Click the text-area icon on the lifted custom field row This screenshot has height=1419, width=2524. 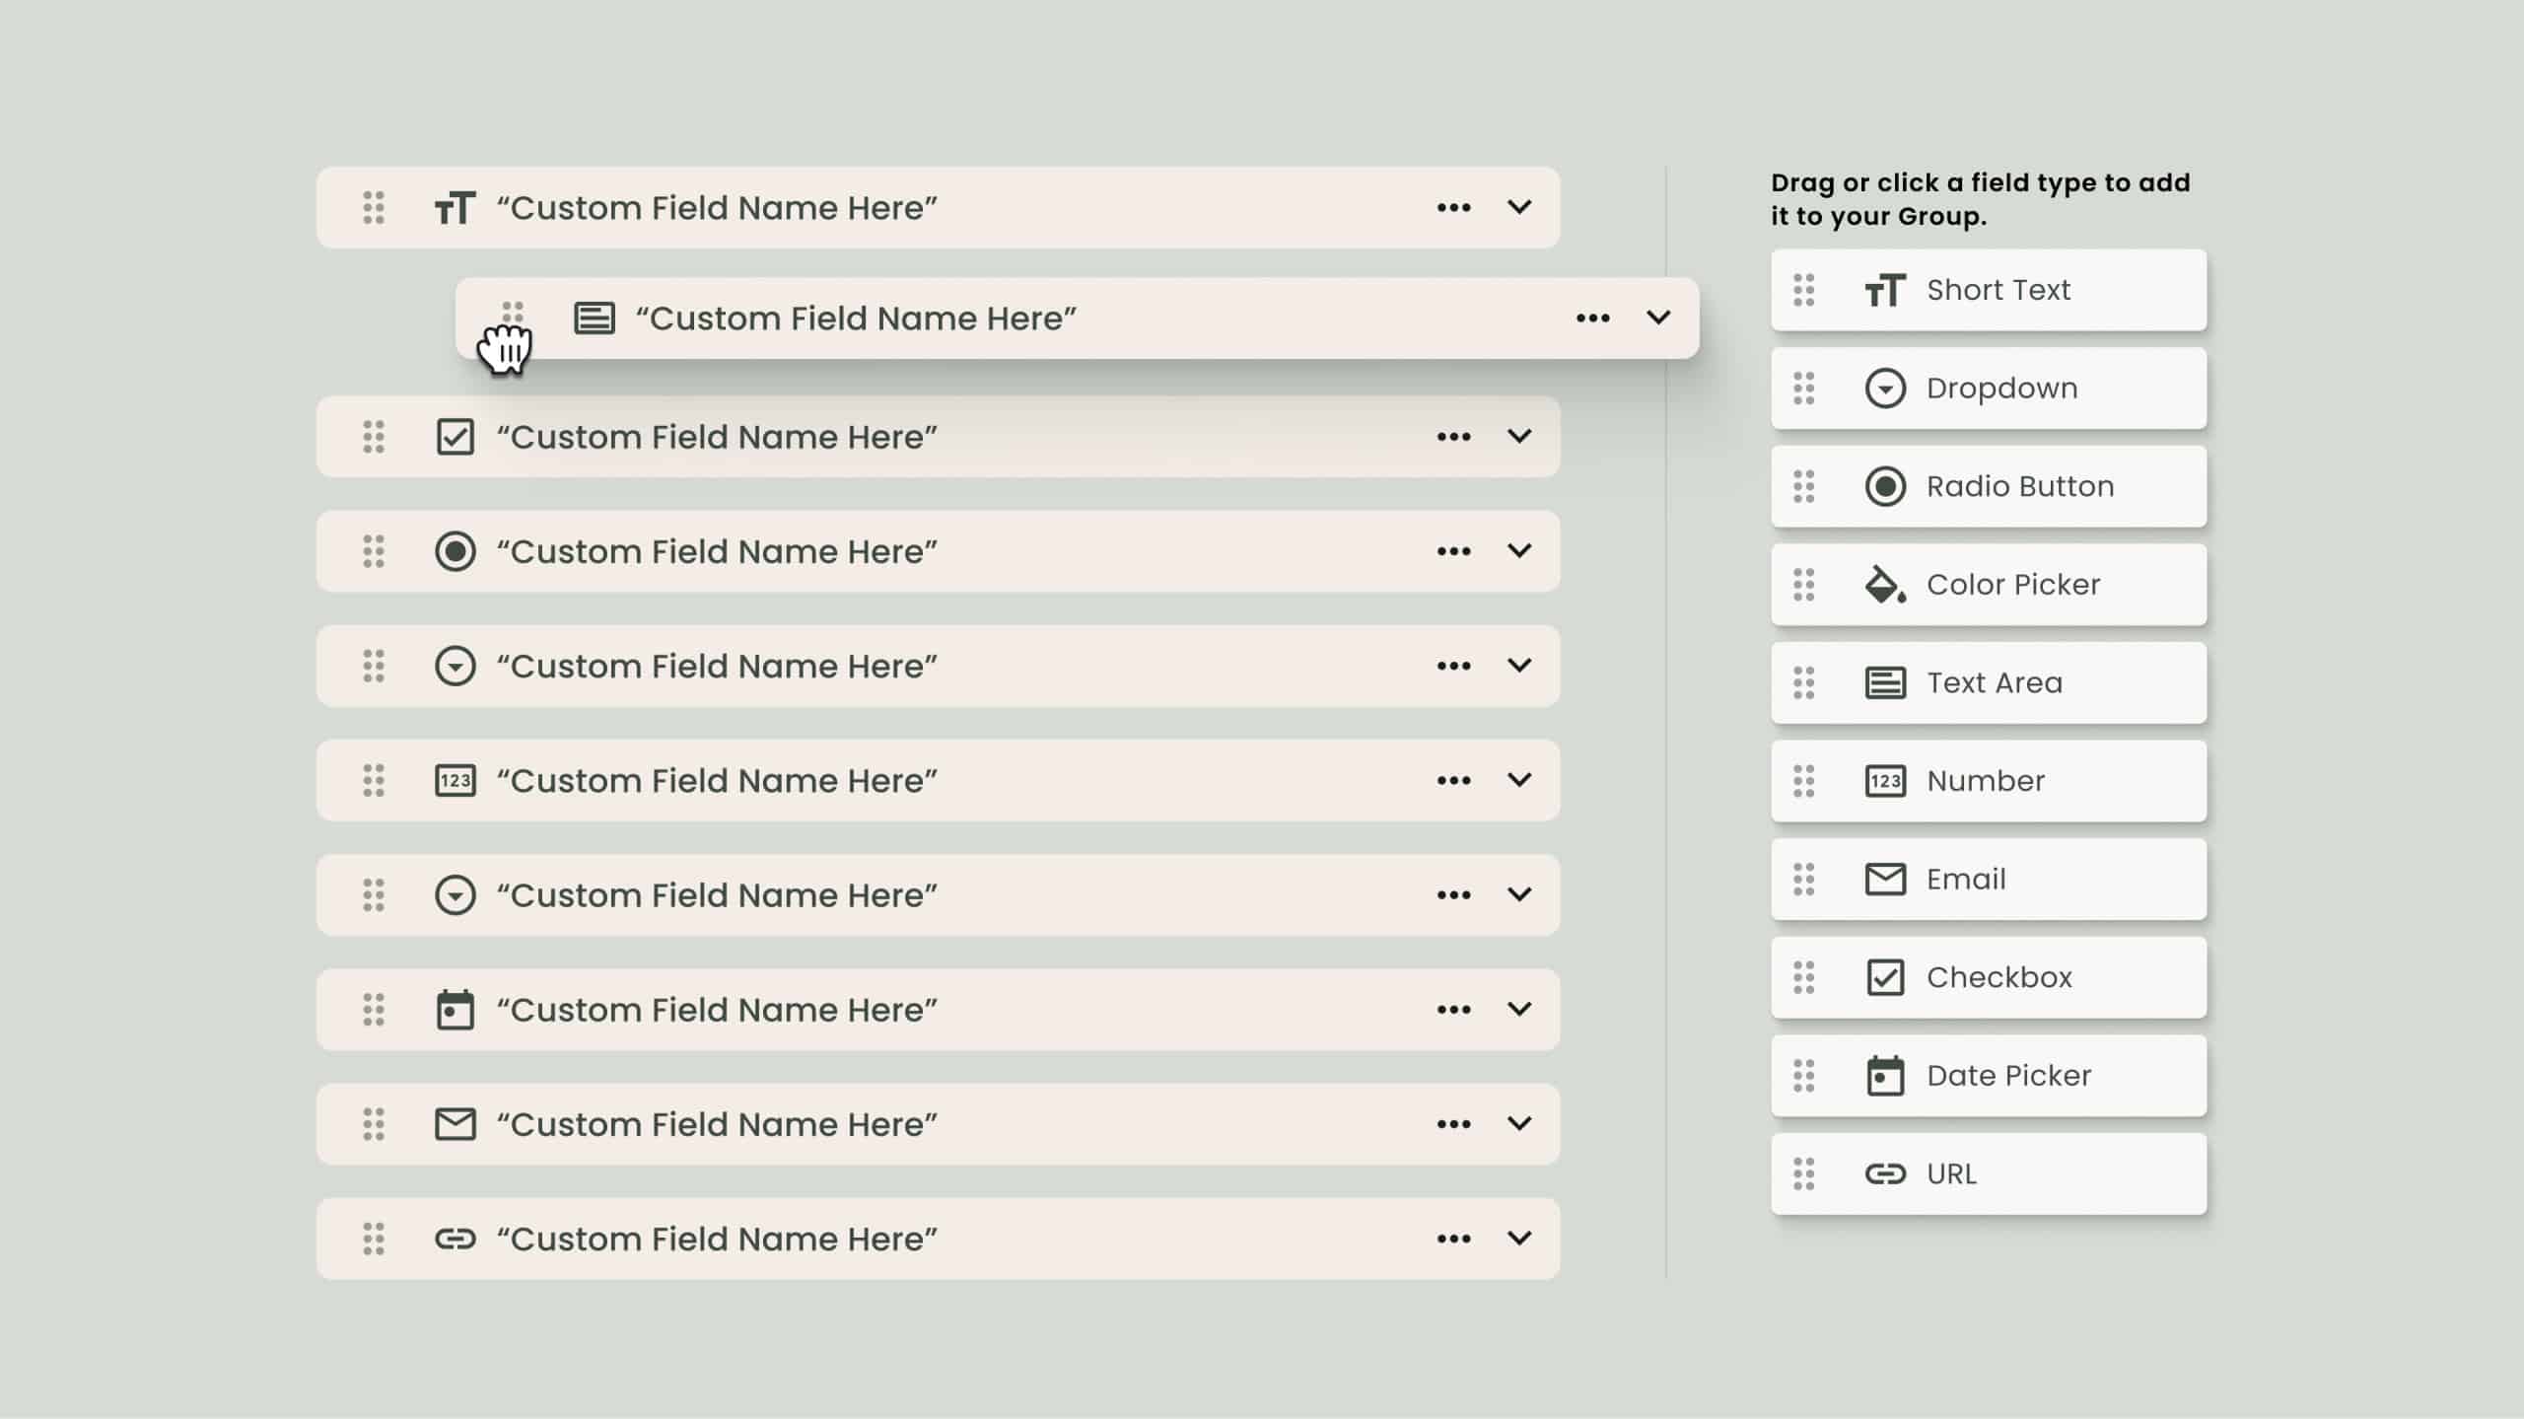pos(595,319)
